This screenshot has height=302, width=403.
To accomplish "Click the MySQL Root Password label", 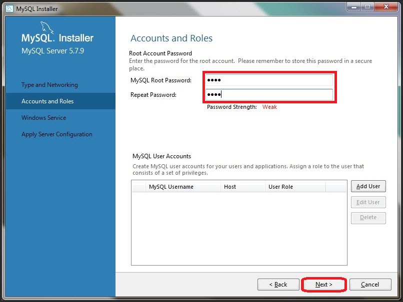I will (x=161, y=80).
